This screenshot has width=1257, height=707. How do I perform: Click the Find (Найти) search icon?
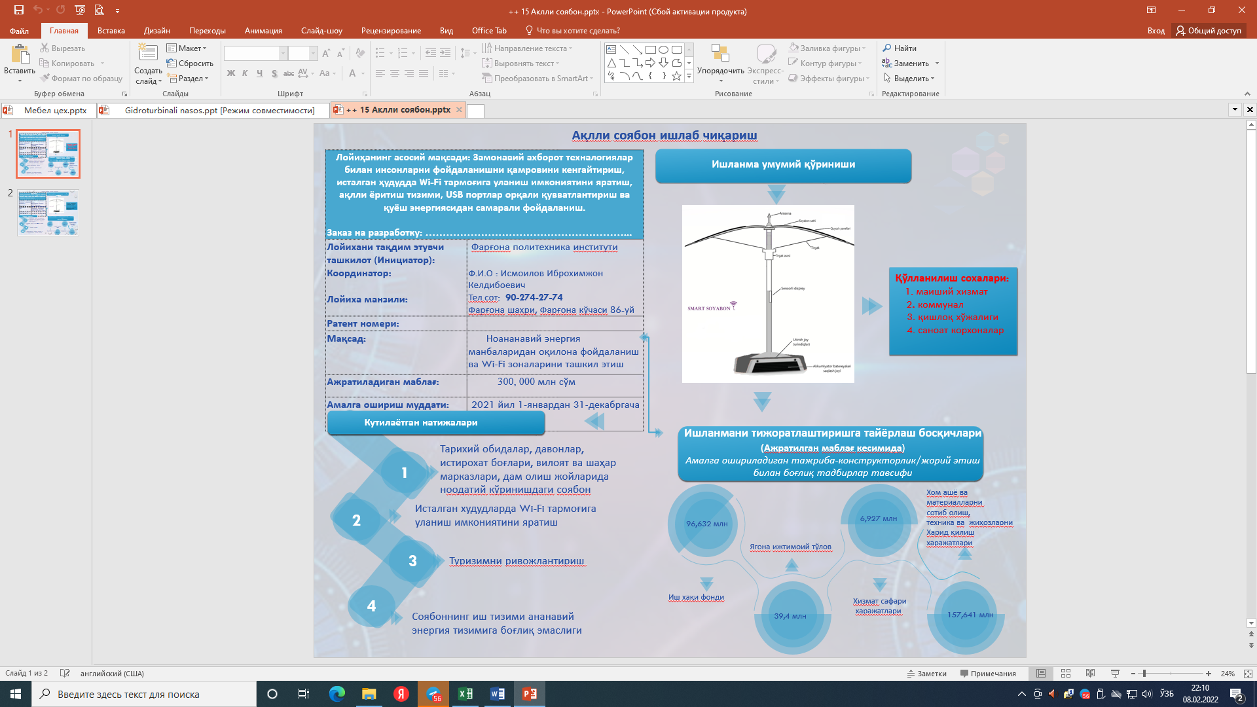click(x=887, y=48)
